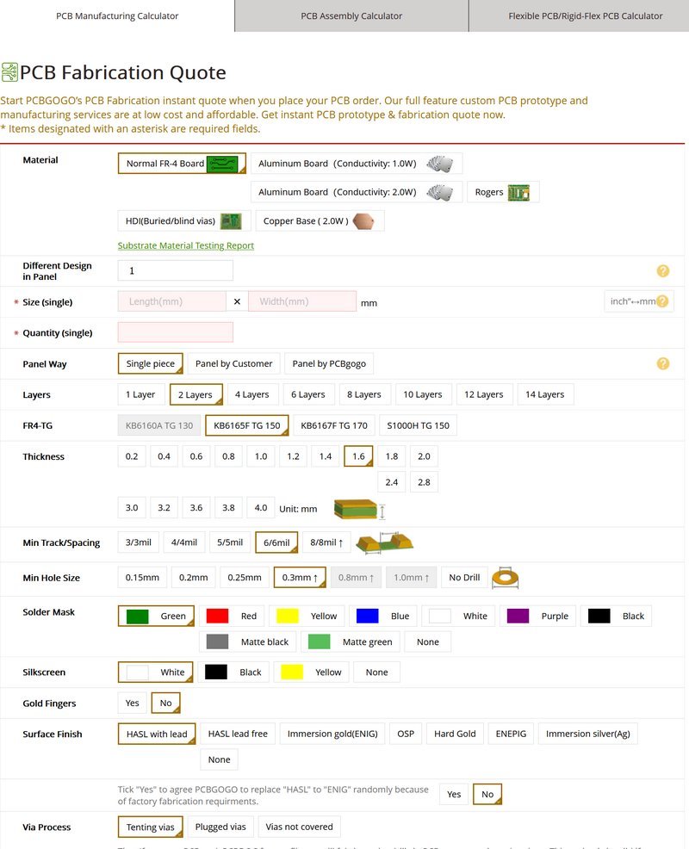Open help icon for Panel Way

pyautogui.click(x=662, y=363)
